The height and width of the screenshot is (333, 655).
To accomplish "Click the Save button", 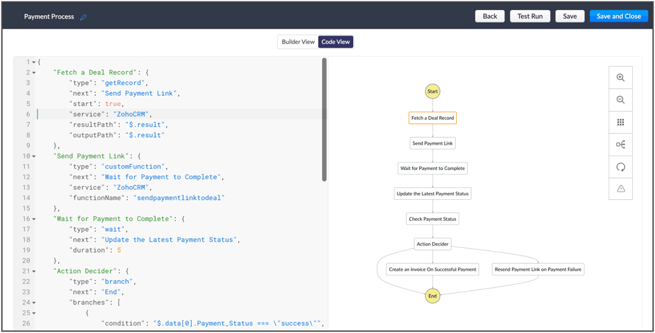I will [x=570, y=16].
